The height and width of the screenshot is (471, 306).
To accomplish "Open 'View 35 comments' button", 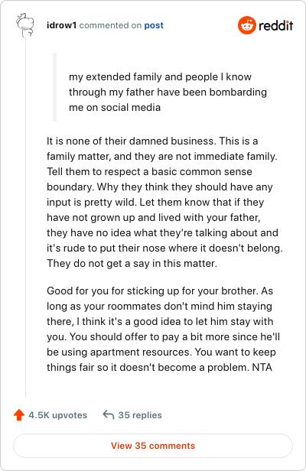I will tap(153, 446).
